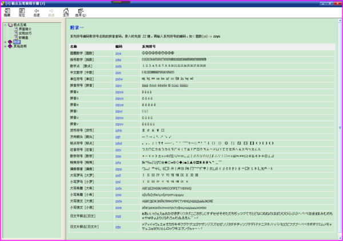
Task: Click the zzdx code
Action: [x=118, y=188]
